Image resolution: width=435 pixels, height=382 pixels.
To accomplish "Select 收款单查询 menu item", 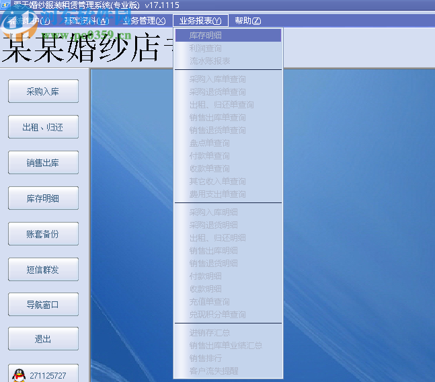I will pyautogui.click(x=228, y=169).
